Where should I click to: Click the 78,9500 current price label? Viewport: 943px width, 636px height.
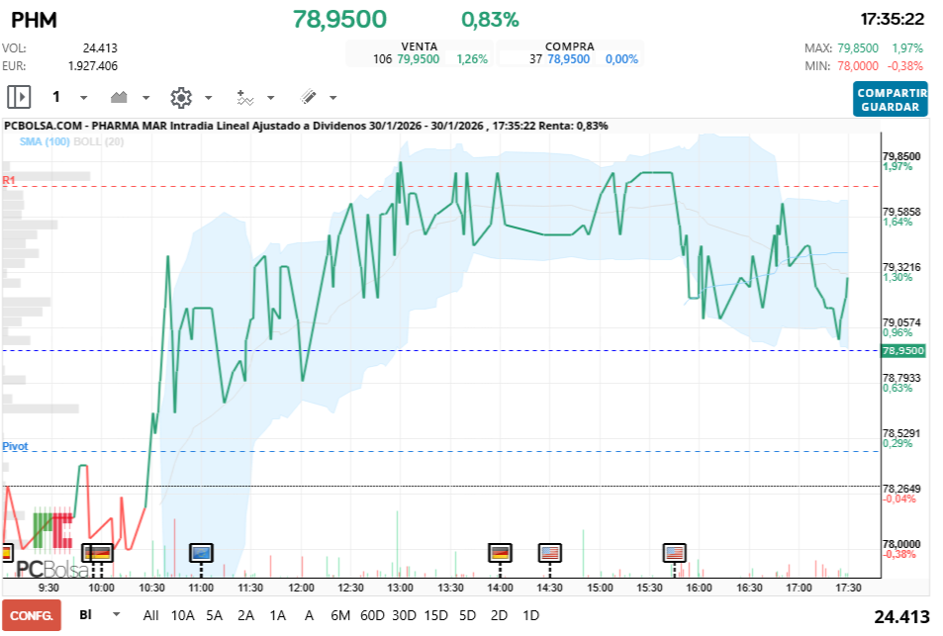tap(902, 350)
